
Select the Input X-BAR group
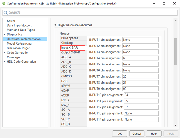69,48
